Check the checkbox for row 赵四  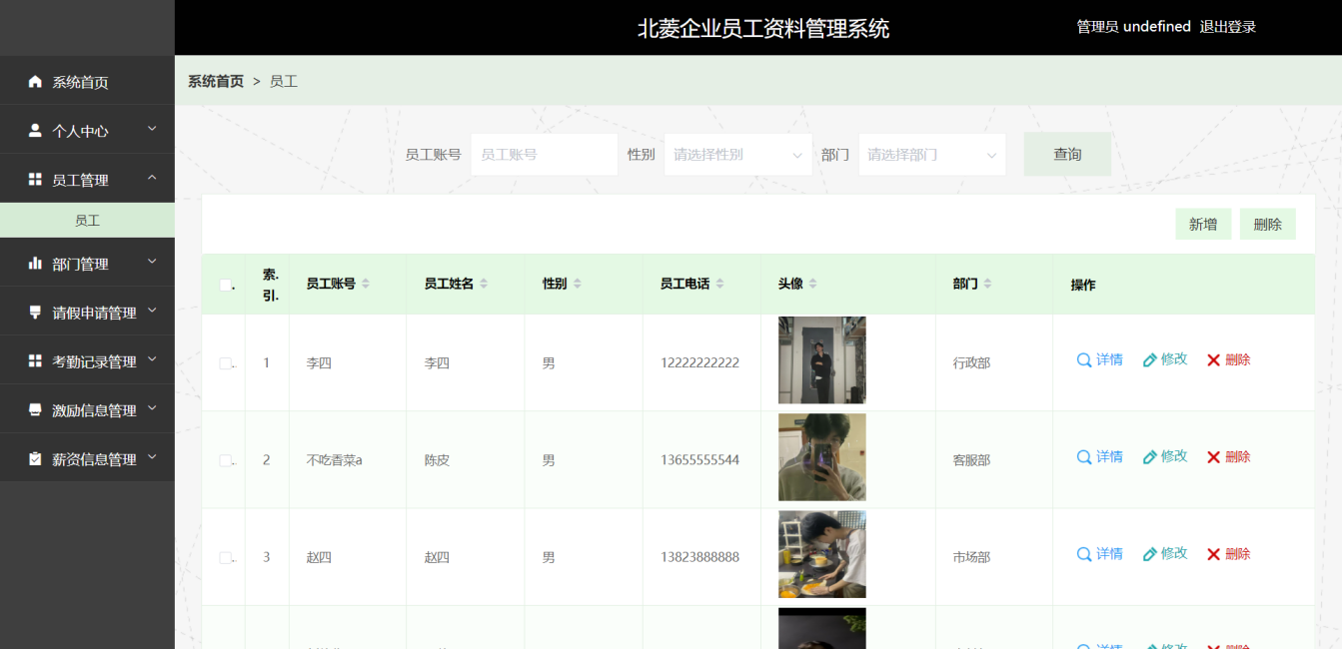[x=225, y=557]
